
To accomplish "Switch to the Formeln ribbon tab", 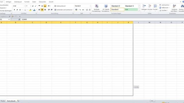I will coord(27,2).
